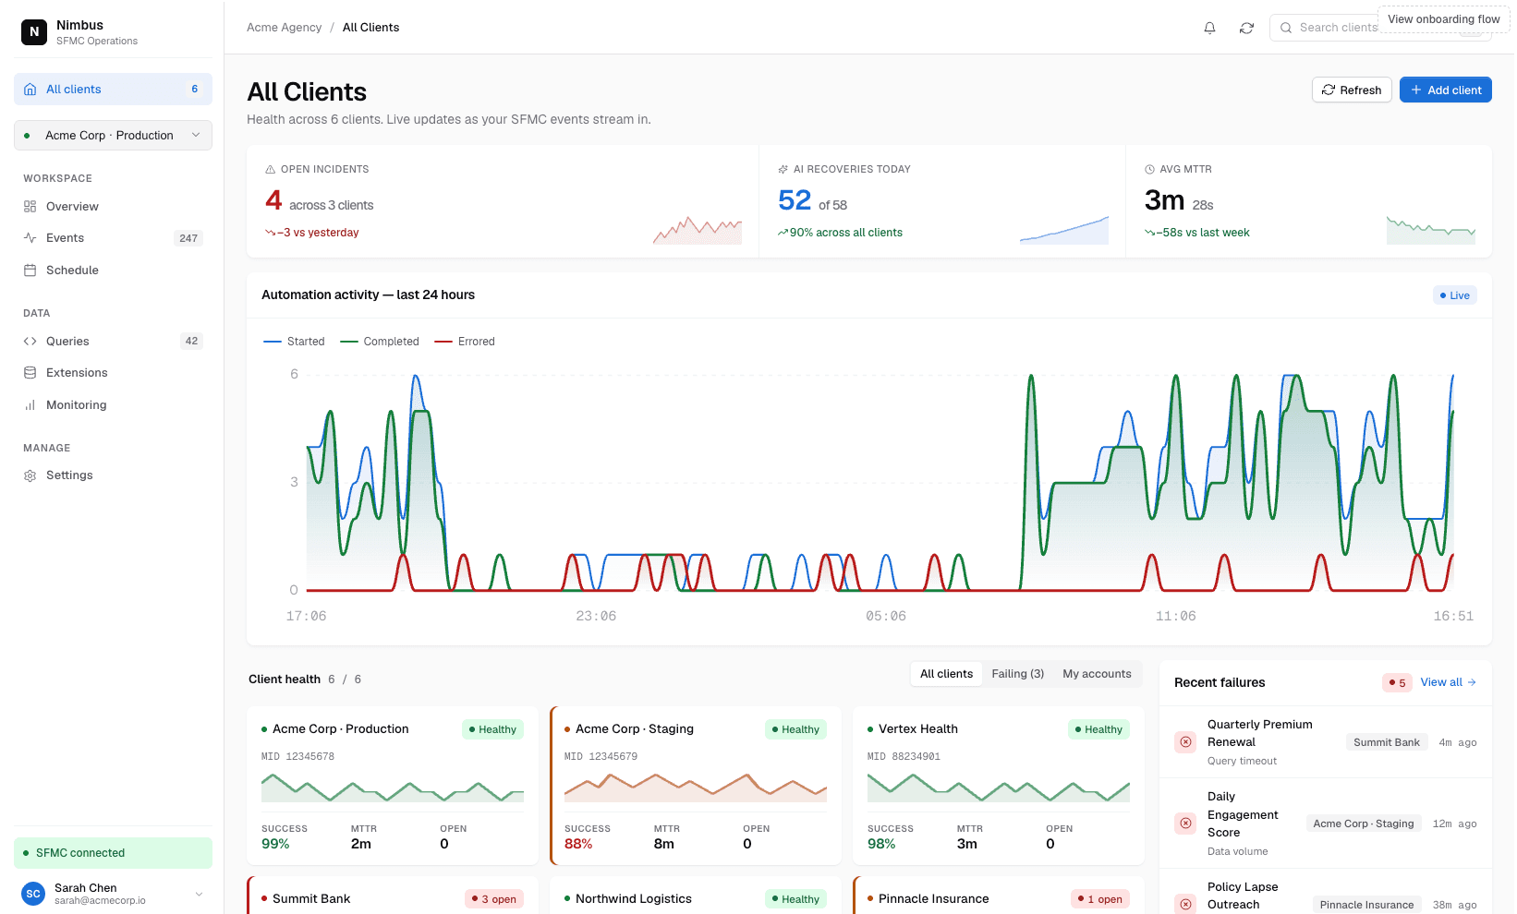Click the Acme Corp · Staging failure tag

1364,824
